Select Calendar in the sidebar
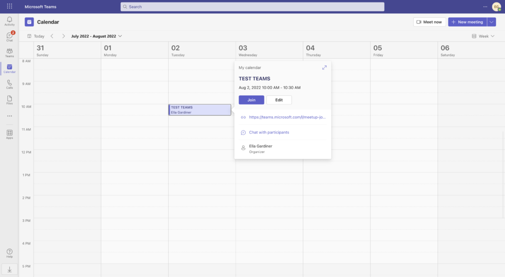 pos(9,69)
